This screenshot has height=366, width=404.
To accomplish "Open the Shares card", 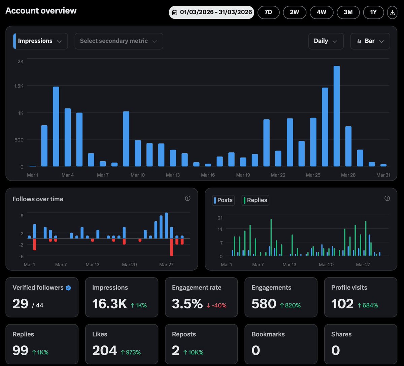I will (x=361, y=344).
